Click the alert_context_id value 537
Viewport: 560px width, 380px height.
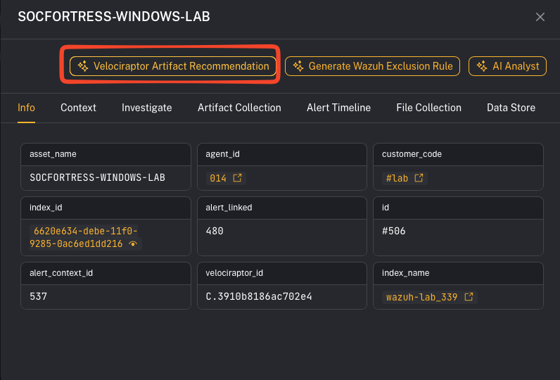click(38, 296)
